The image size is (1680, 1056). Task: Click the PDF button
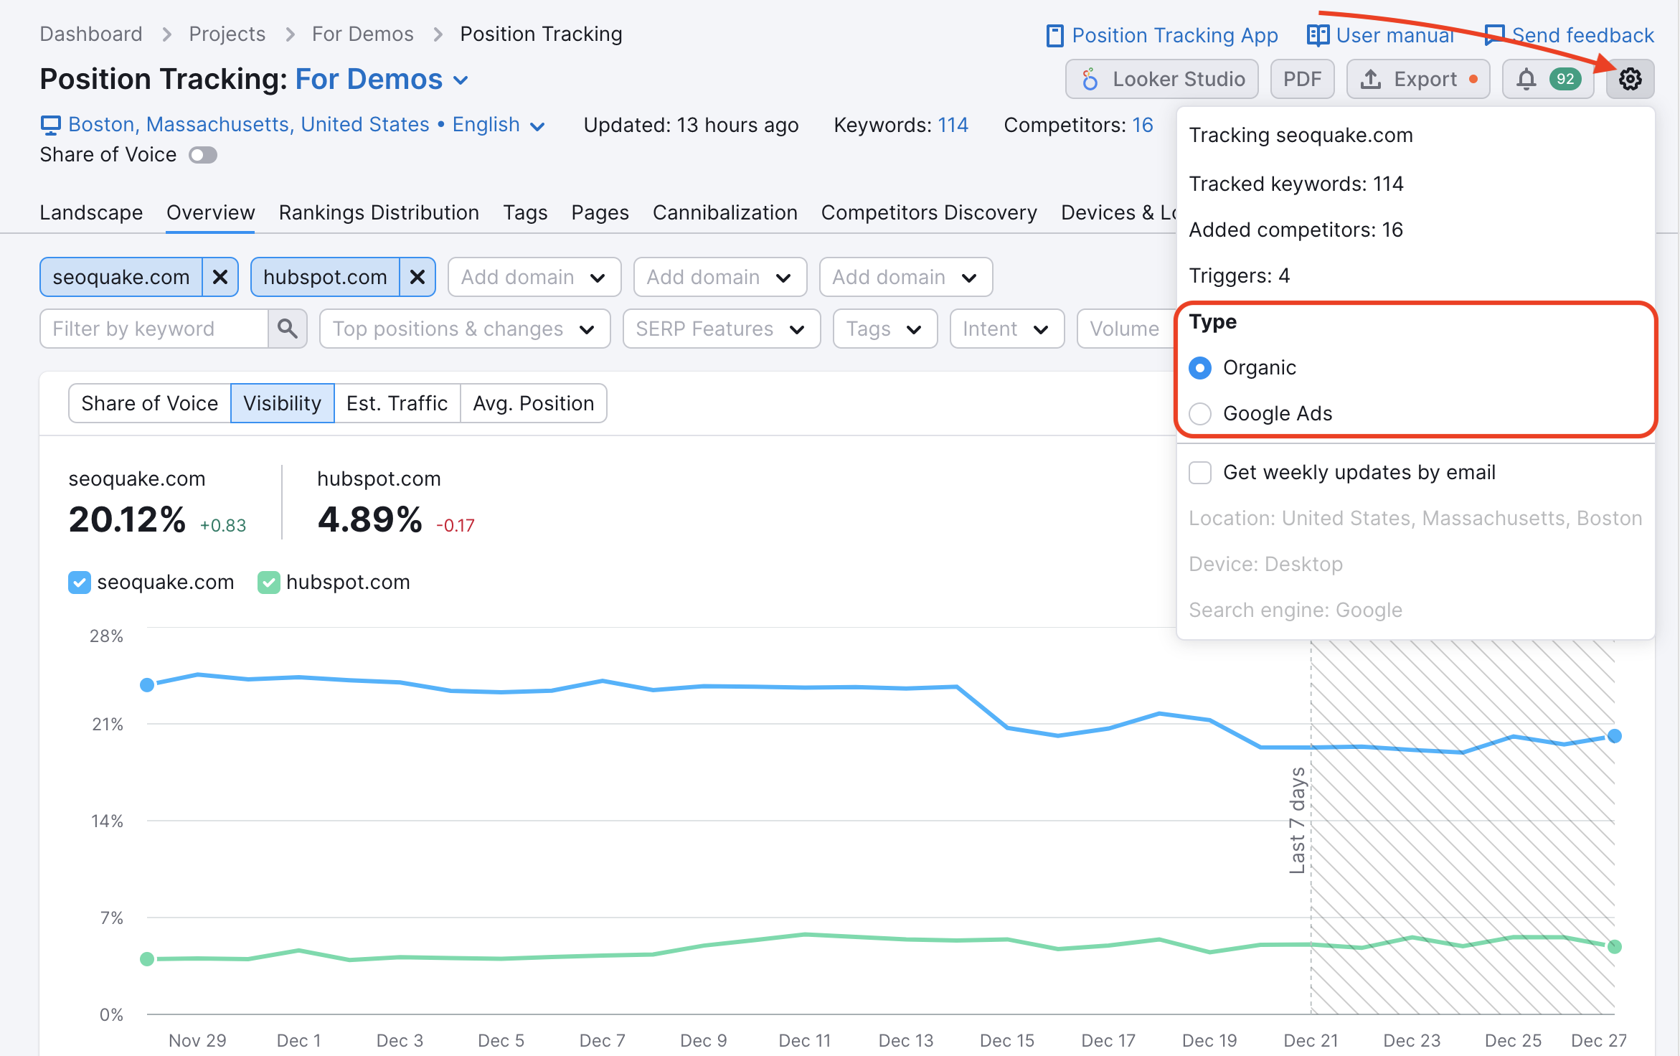1302,79
